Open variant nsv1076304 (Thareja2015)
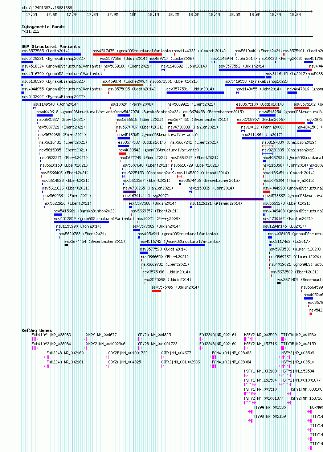The height and width of the screenshot is (452, 323). pos(289,180)
